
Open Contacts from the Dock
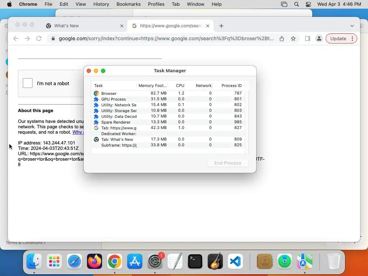point(264,261)
